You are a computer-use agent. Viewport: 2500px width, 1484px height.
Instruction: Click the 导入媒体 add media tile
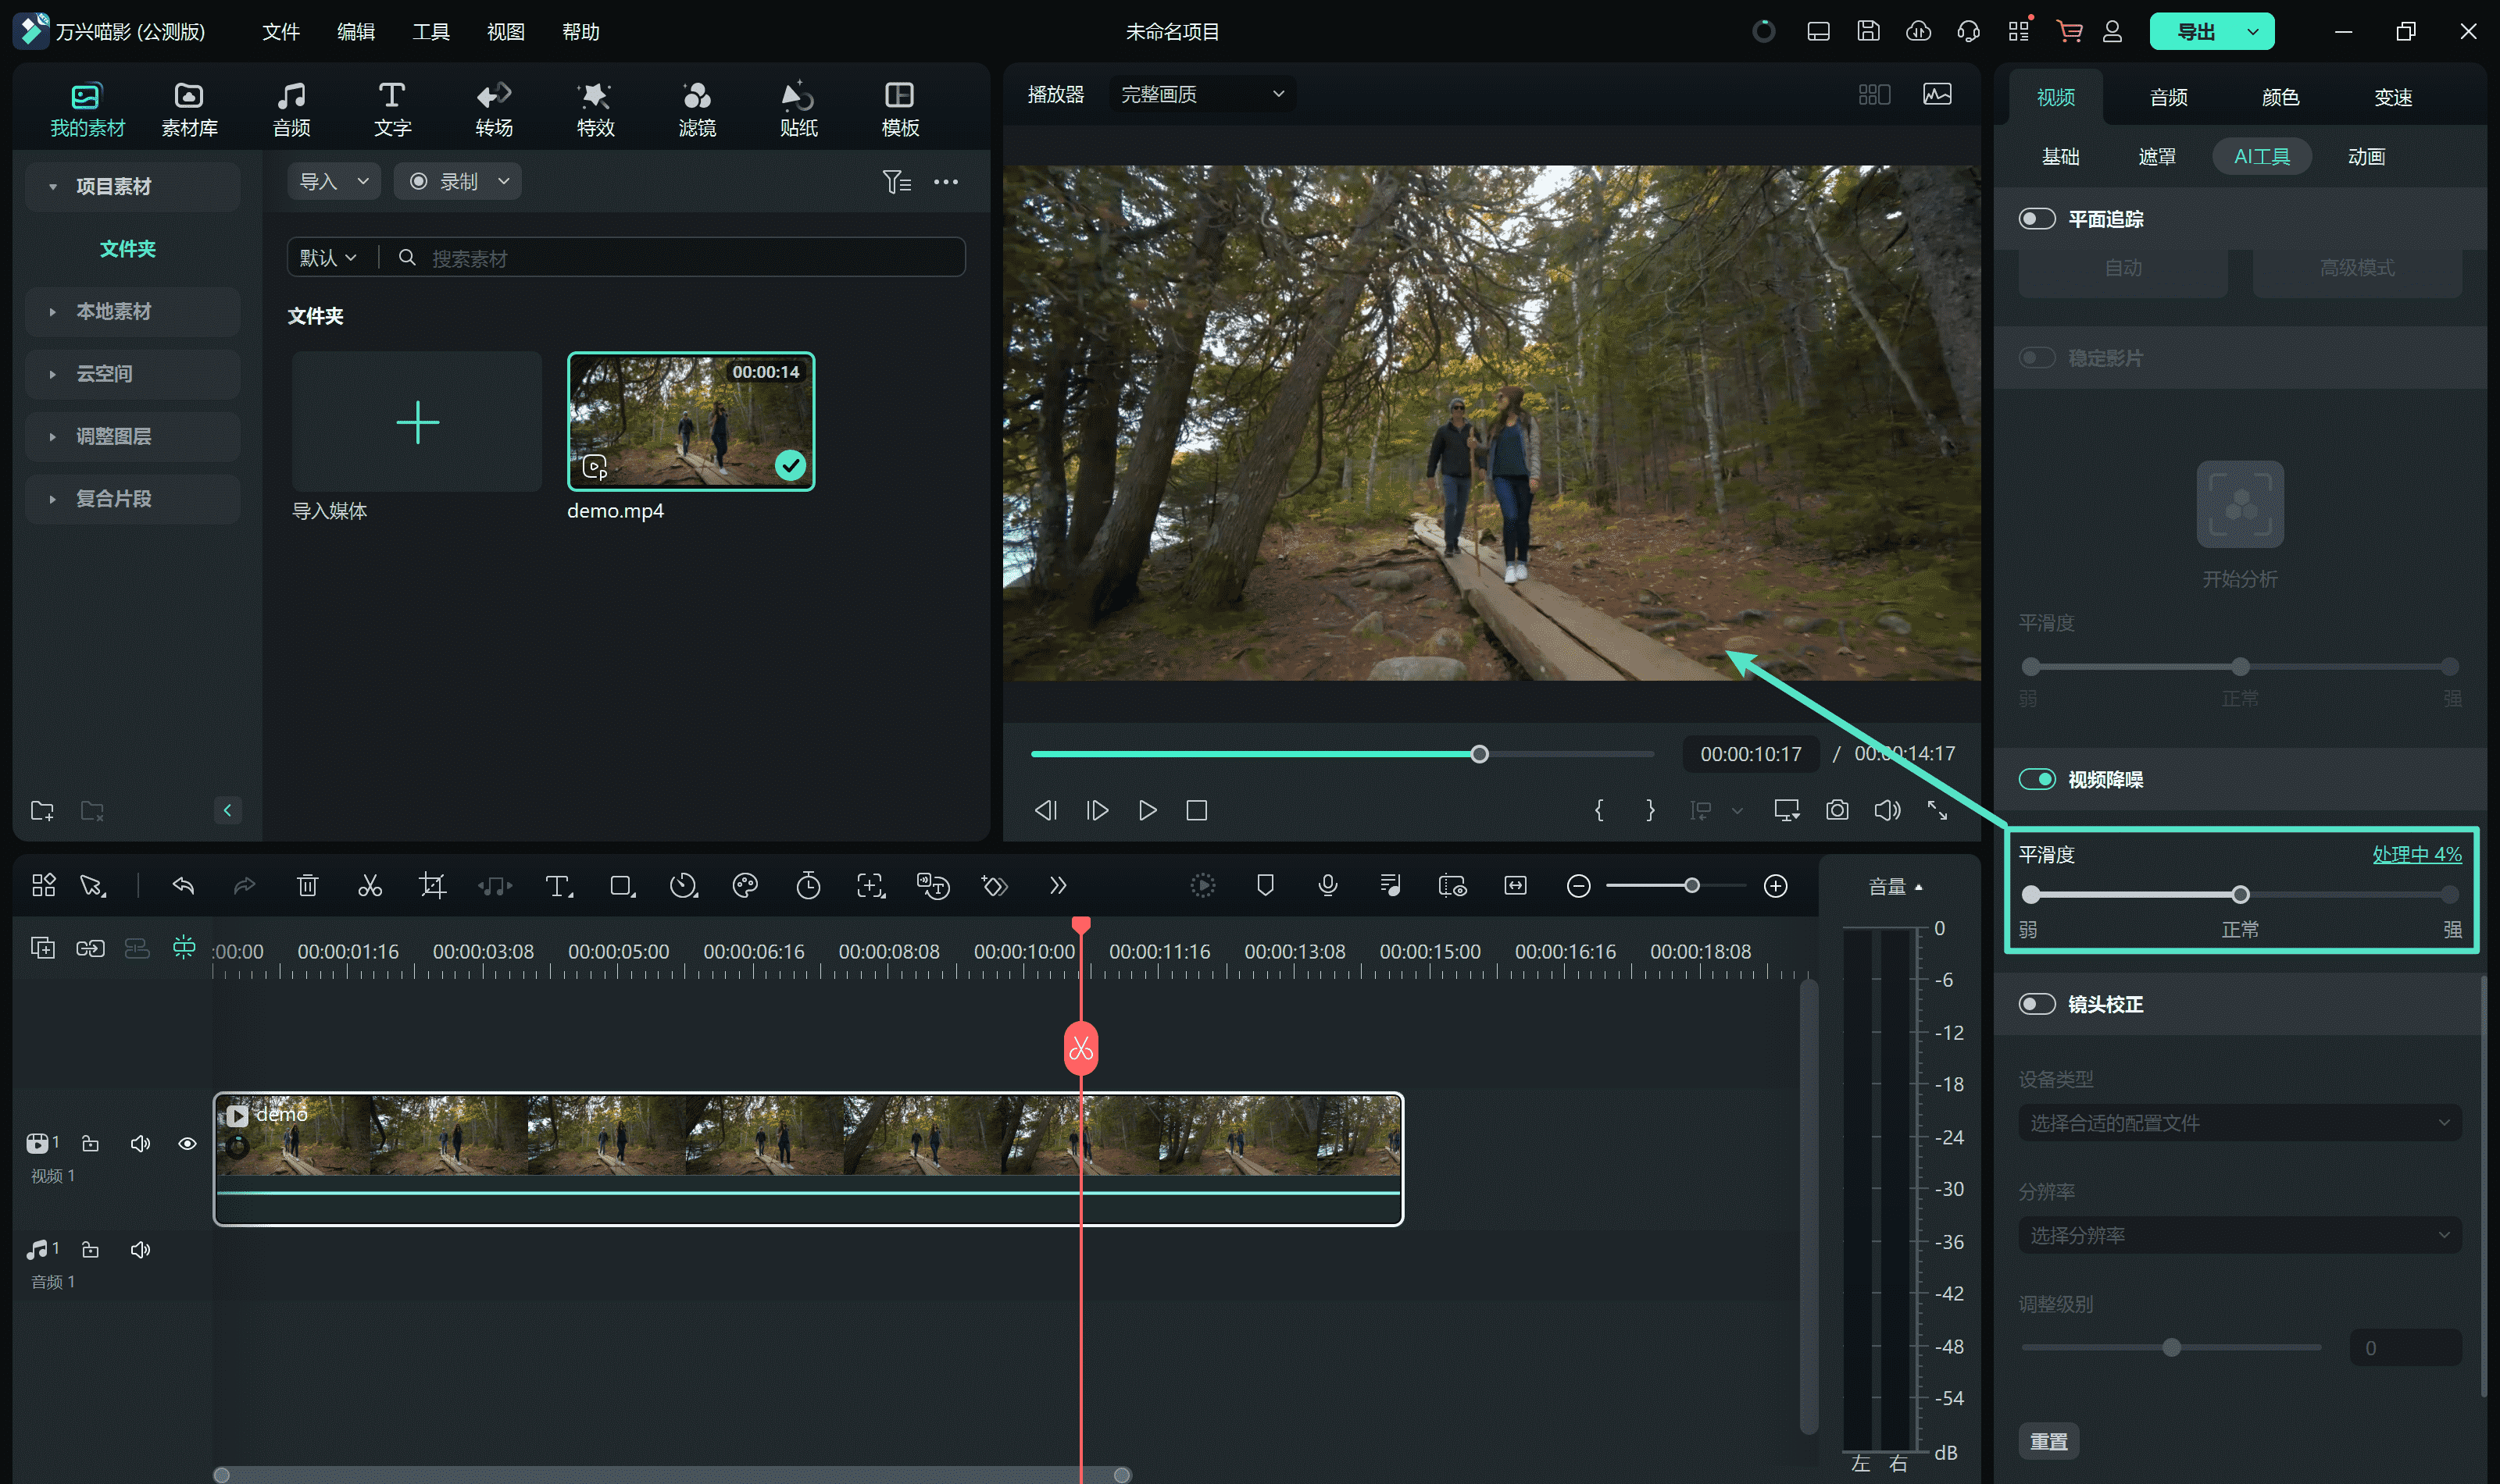[417, 421]
